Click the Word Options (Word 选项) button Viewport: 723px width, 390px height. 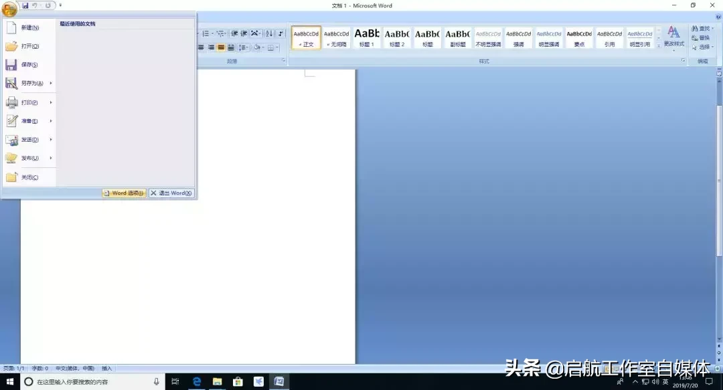coord(122,193)
